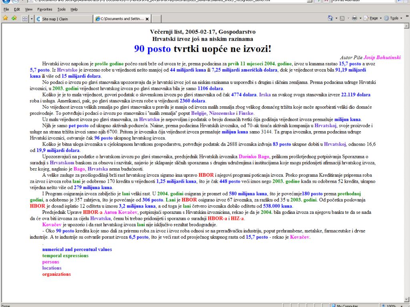The height and width of the screenshot is (307, 410).
Task: Click the value '1,25 milijardi kuna'
Action: (176, 181)
